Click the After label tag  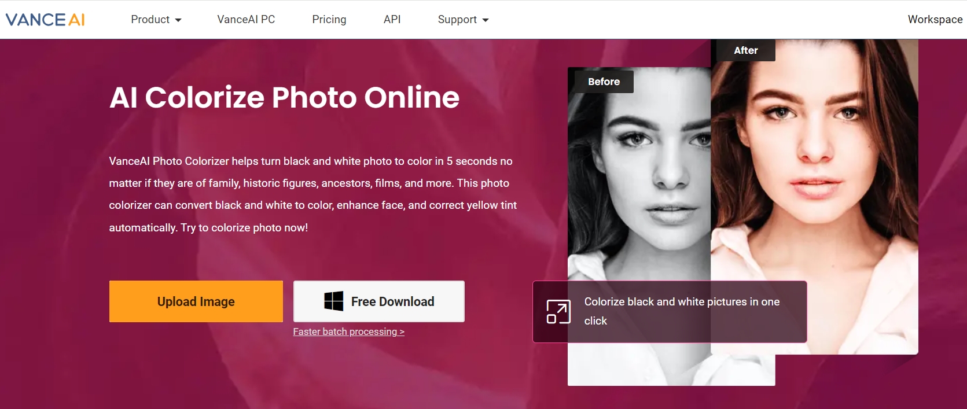(x=745, y=50)
